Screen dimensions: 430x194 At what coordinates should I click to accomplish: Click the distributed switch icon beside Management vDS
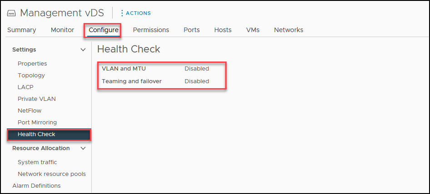point(12,13)
